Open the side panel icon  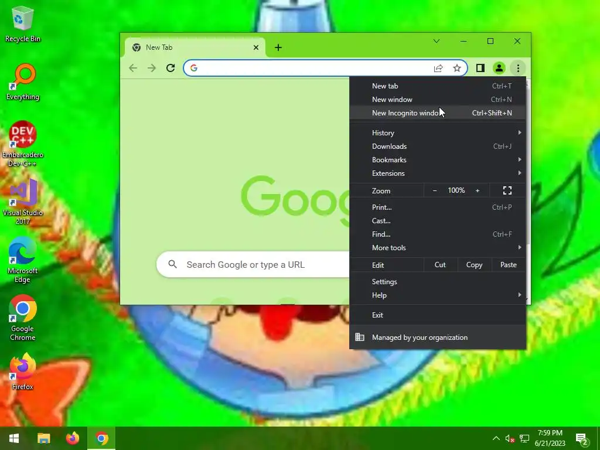[x=480, y=68]
